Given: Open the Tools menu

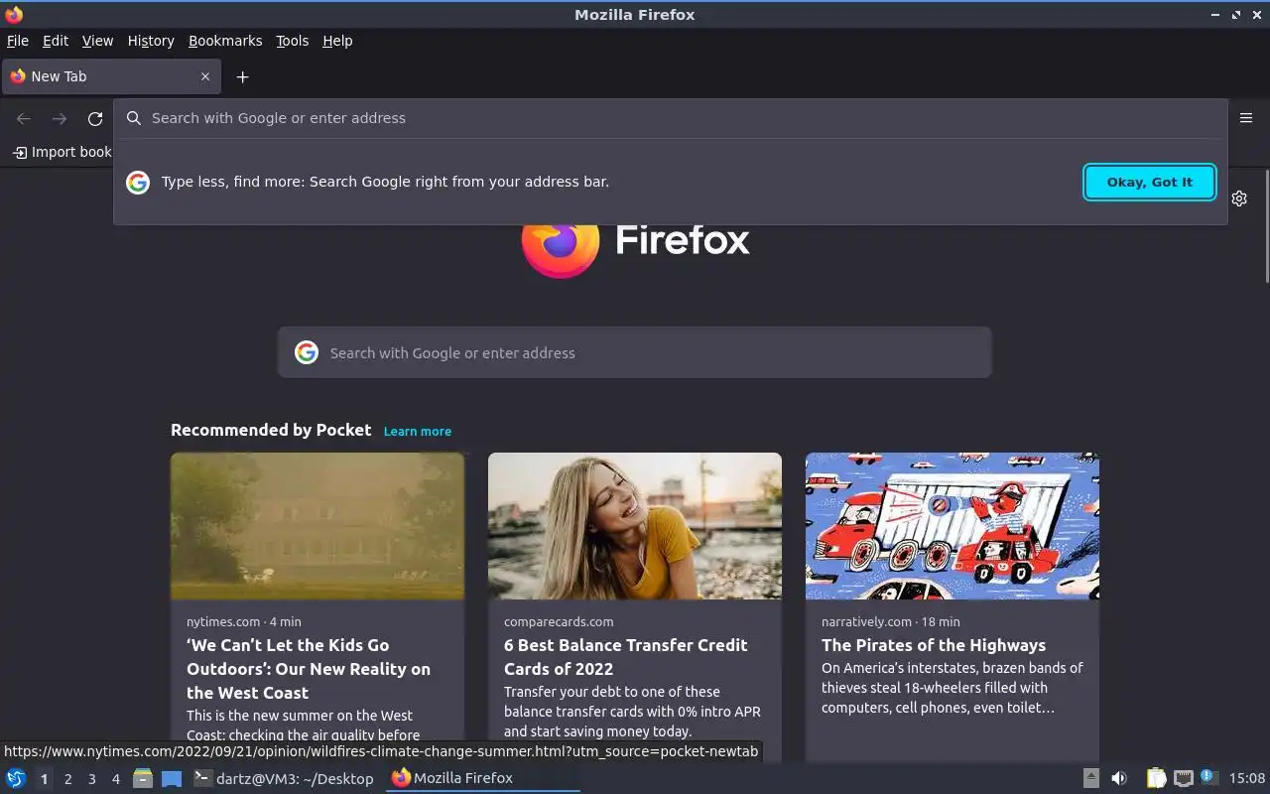Looking at the screenshot, I should click(292, 41).
